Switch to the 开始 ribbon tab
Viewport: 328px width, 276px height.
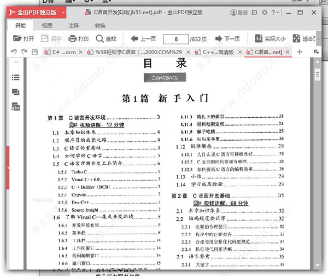[21, 26]
